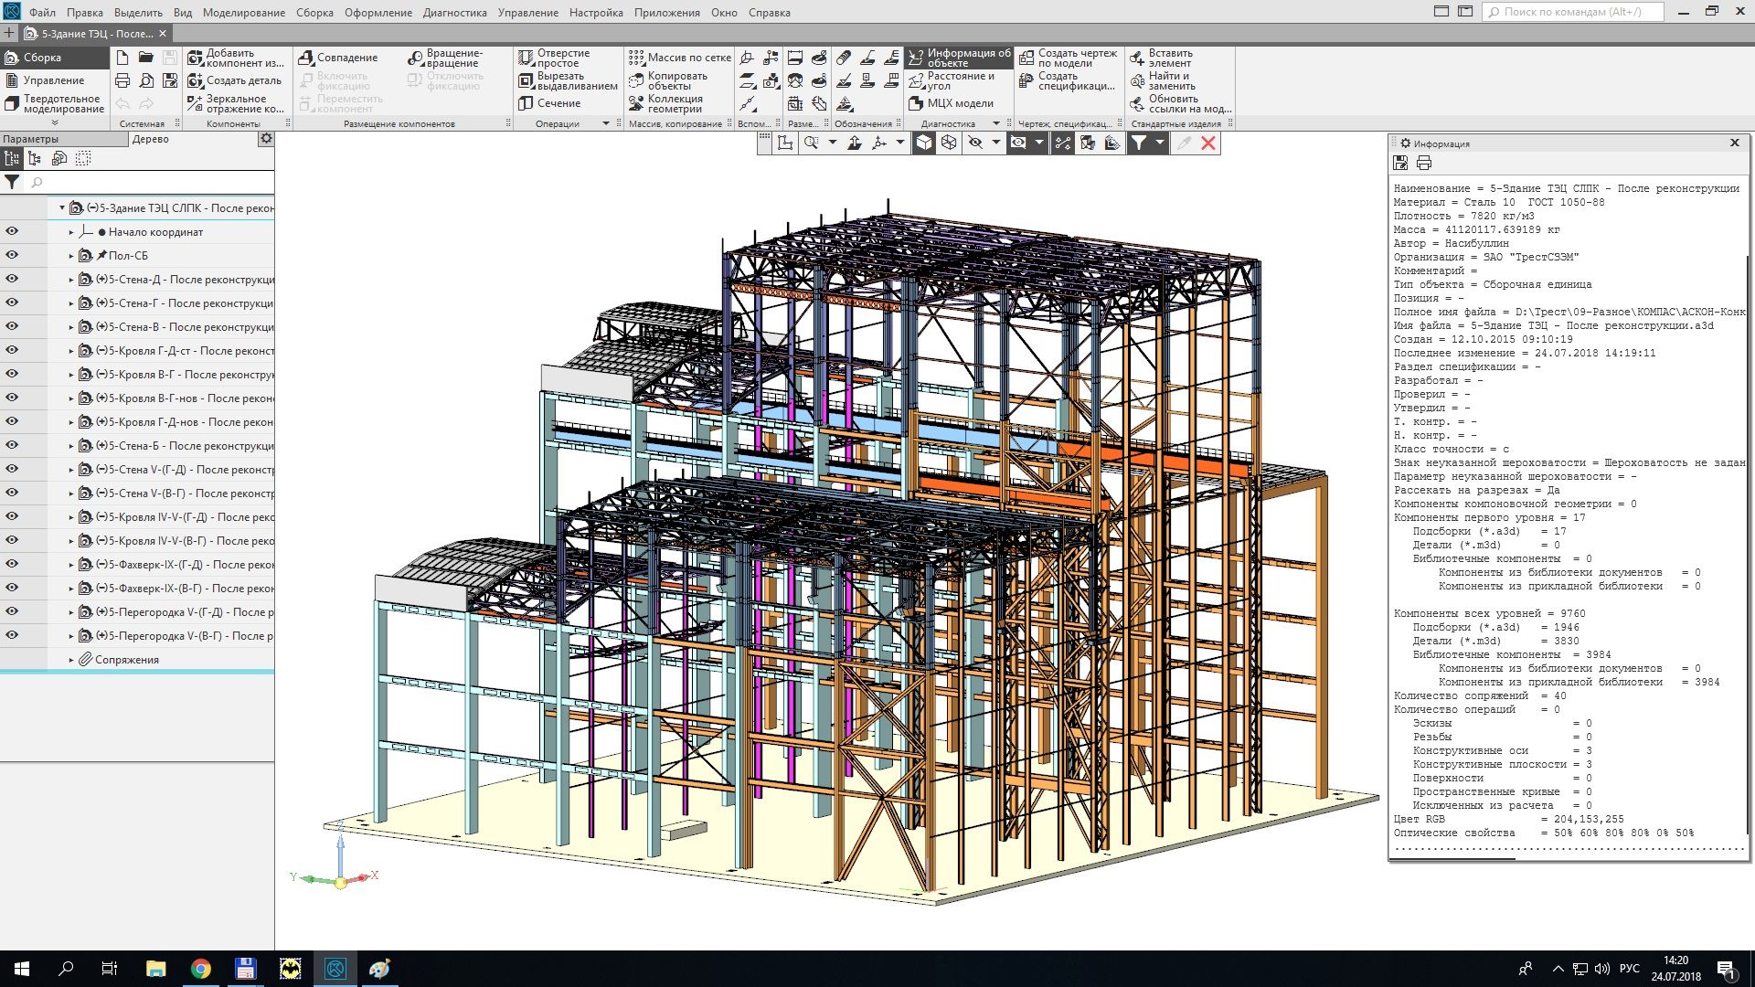Click the print icon in Информация panel
1755x987 pixels.
(1423, 163)
